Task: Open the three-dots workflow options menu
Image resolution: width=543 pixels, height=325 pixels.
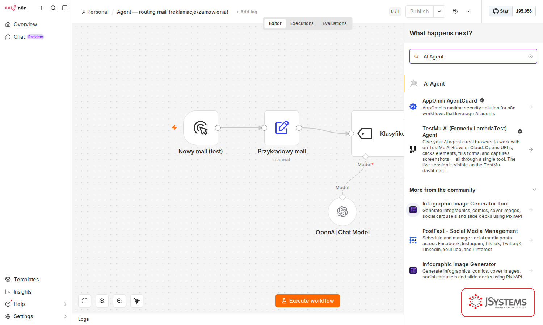Action: pos(468,12)
